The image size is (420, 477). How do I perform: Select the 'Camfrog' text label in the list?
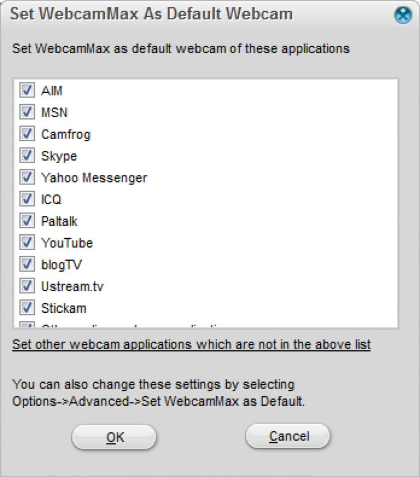tap(66, 135)
